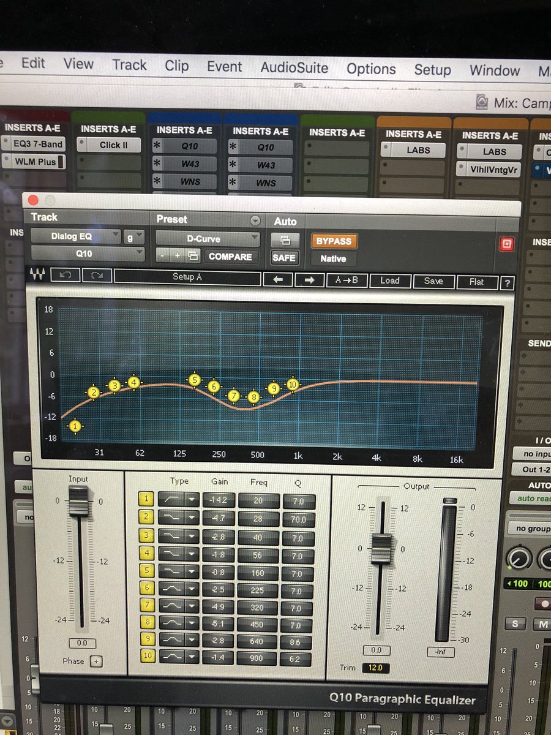The width and height of the screenshot is (551, 735).
Task: Click the Output fader handle
Action: pos(381,548)
